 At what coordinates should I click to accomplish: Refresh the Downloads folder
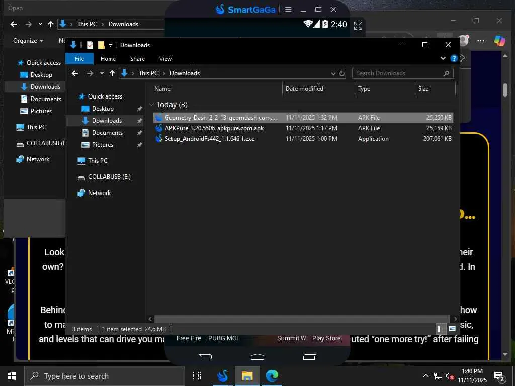[342, 73]
